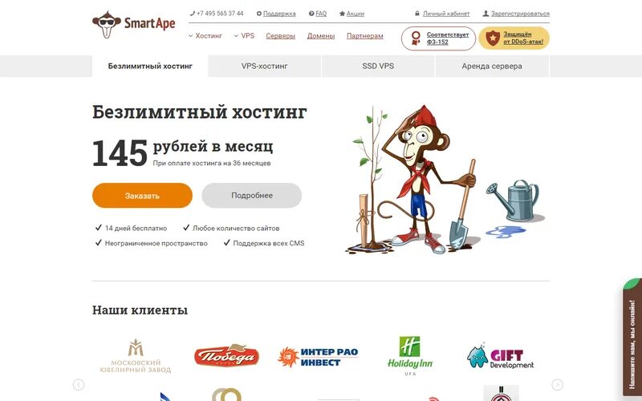Click the DDoS shield badge icon
The image size is (642, 401).
493,38
